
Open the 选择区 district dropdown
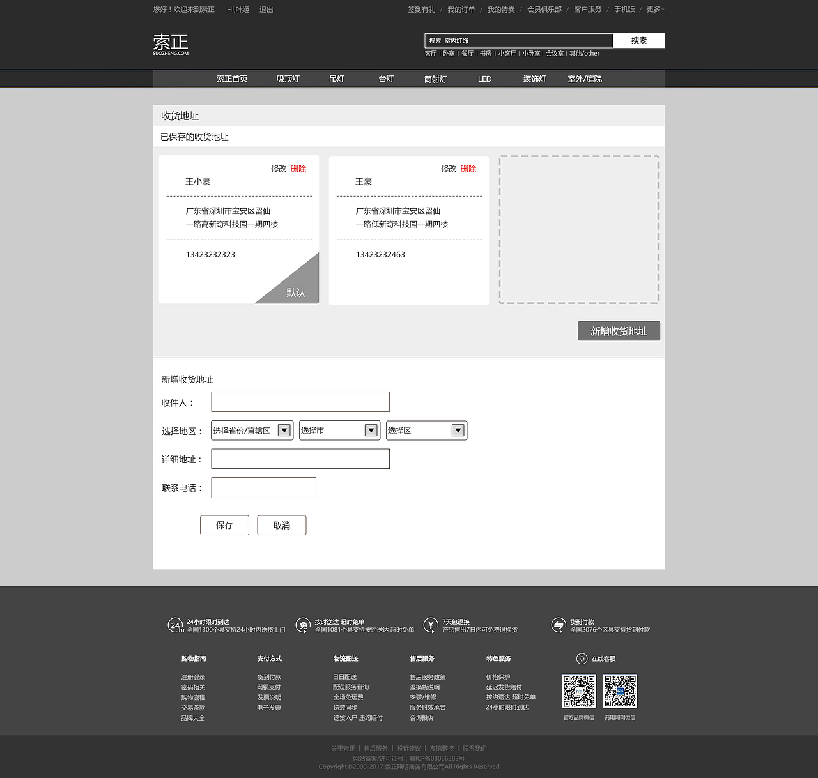click(x=426, y=431)
